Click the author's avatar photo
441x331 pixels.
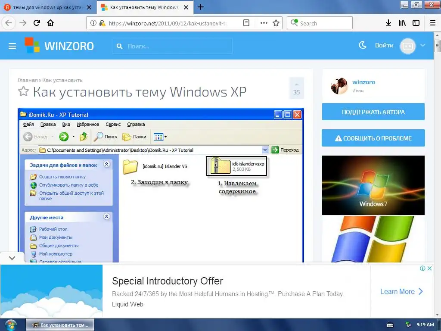(x=339, y=86)
